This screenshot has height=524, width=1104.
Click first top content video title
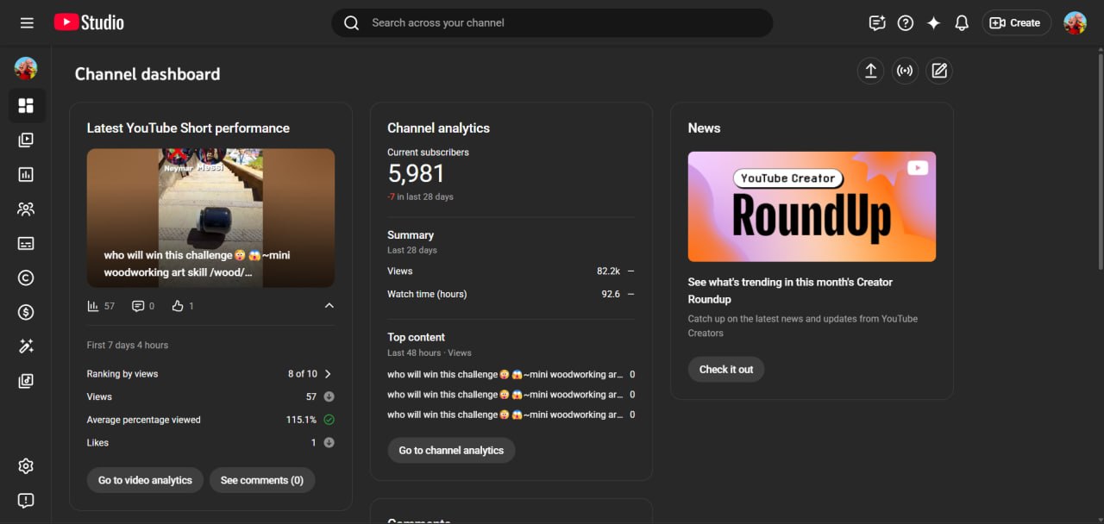click(x=505, y=375)
